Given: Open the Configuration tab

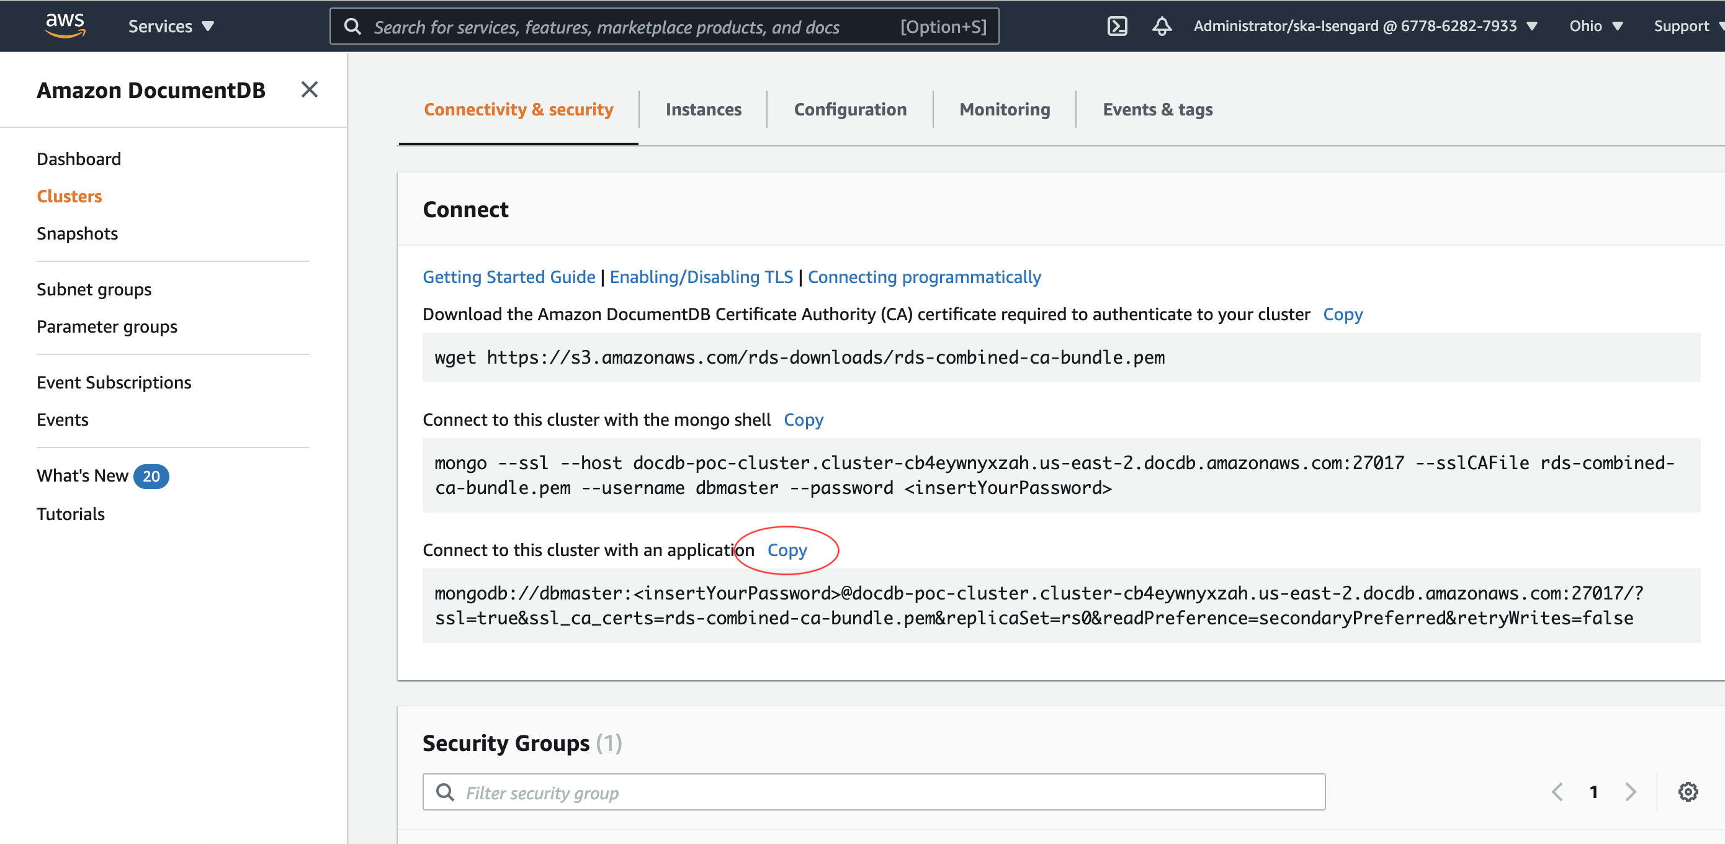Looking at the screenshot, I should [849, 109].
